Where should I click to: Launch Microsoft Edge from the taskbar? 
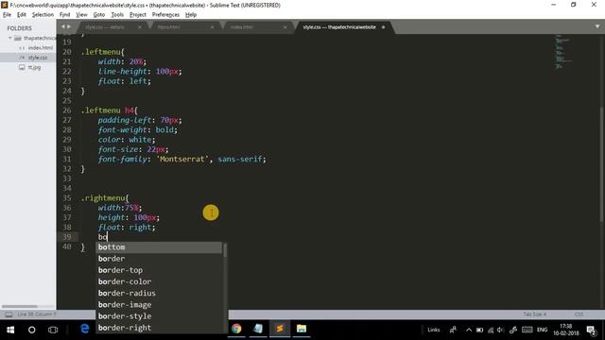tap(84, 329)
